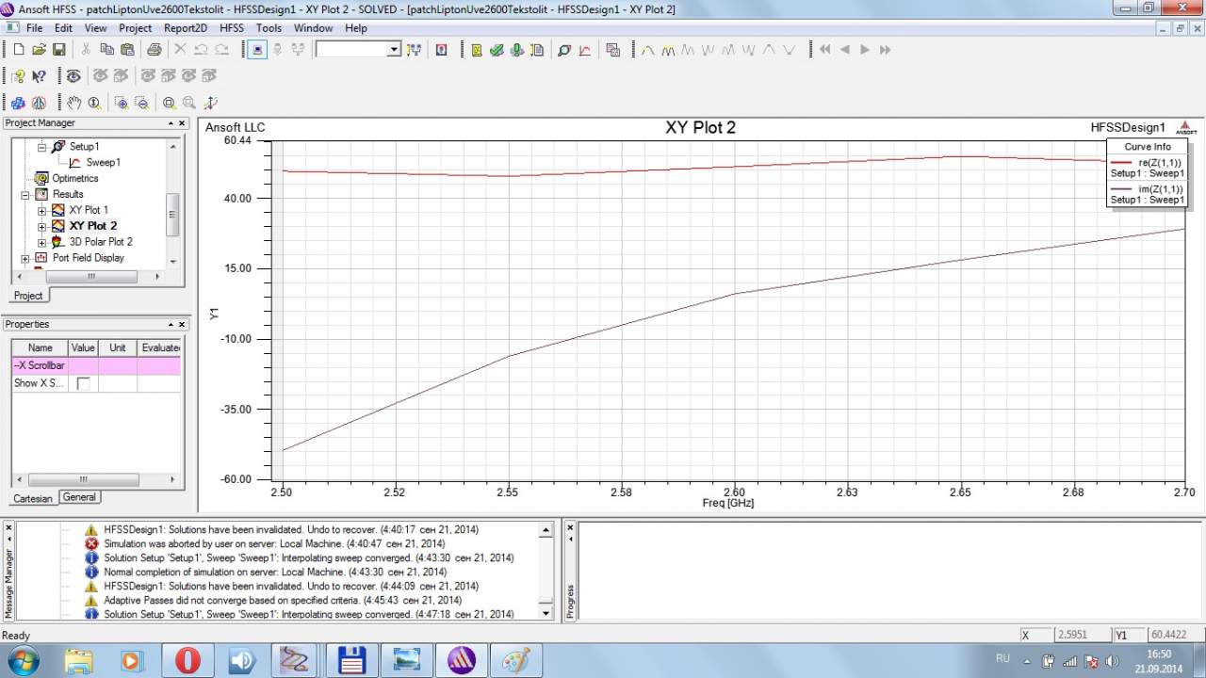Click the Open folder toolbar icon
Screen dimensions: 1206x678
[39, 50]
